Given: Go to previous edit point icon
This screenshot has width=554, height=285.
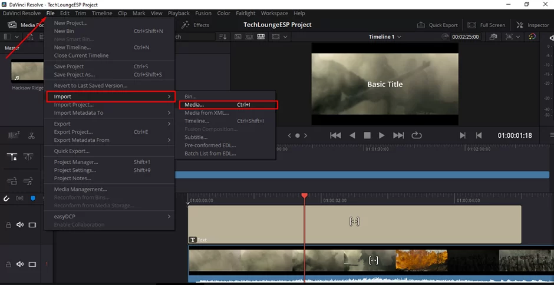Looking at the screenshot, I should (479, 135).
